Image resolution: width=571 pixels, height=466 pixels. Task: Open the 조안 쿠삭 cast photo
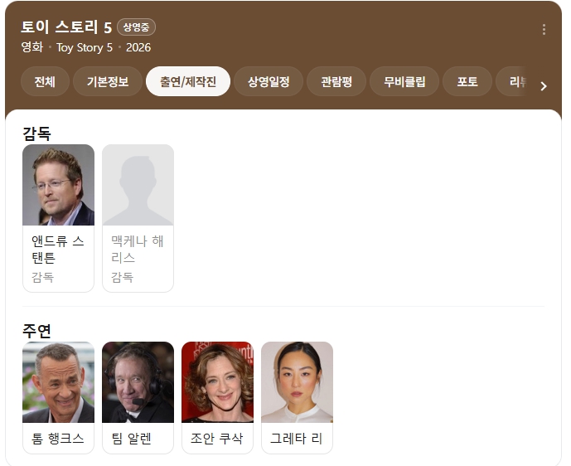(217, 382)
